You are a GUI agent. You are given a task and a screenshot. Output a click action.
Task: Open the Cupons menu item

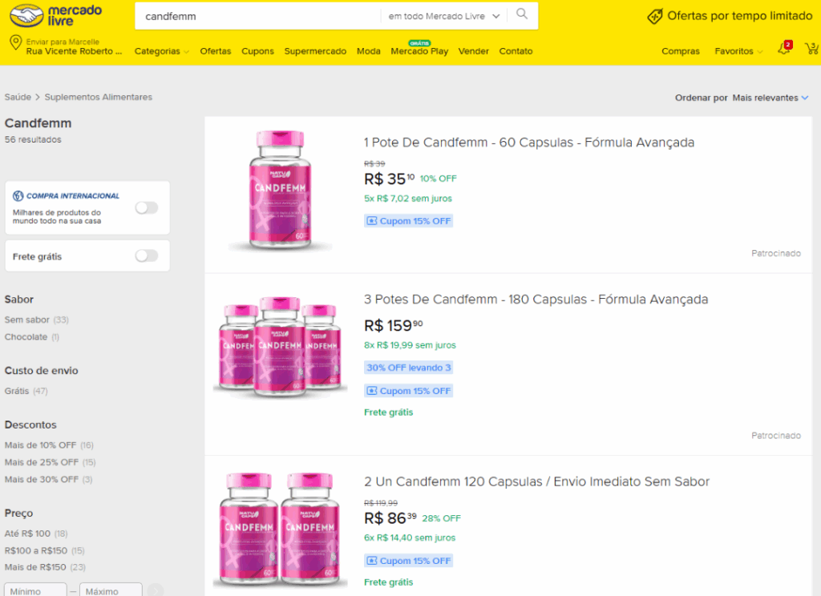point(257,51)
